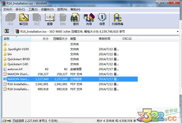Select the Quickstart C4D name
Viewport: 182px width, 123px height.
pos(18,64)
